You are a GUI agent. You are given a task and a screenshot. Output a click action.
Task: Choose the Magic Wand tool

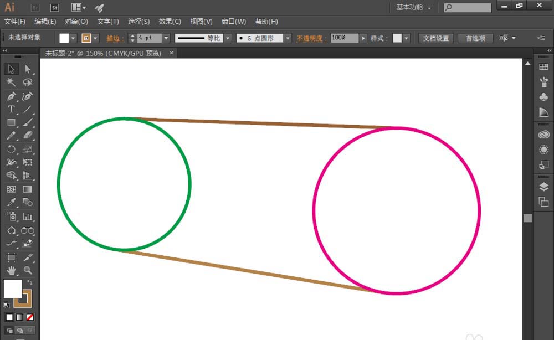coord(11,83)
